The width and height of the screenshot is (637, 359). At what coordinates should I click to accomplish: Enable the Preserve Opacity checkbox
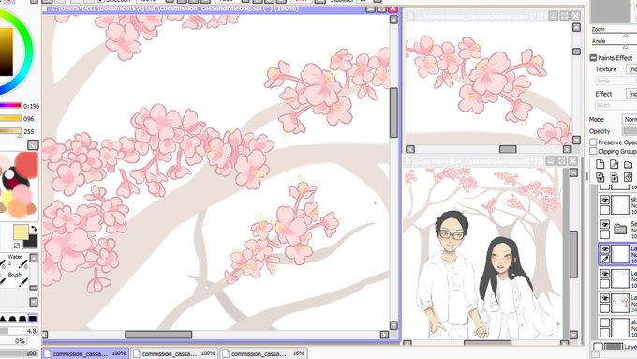tap(593, 142)
